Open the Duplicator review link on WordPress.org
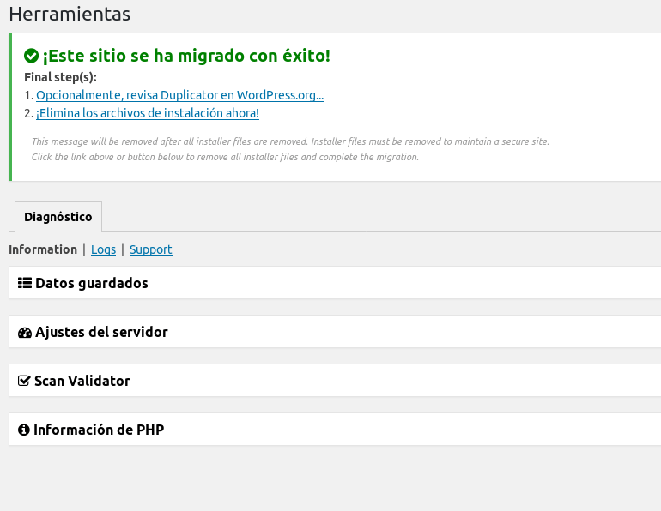The width and height of the screenshot is (661, 511). pyautogui.click(x=179, y=95)
